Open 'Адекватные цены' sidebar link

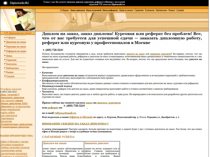coord(11,150)
